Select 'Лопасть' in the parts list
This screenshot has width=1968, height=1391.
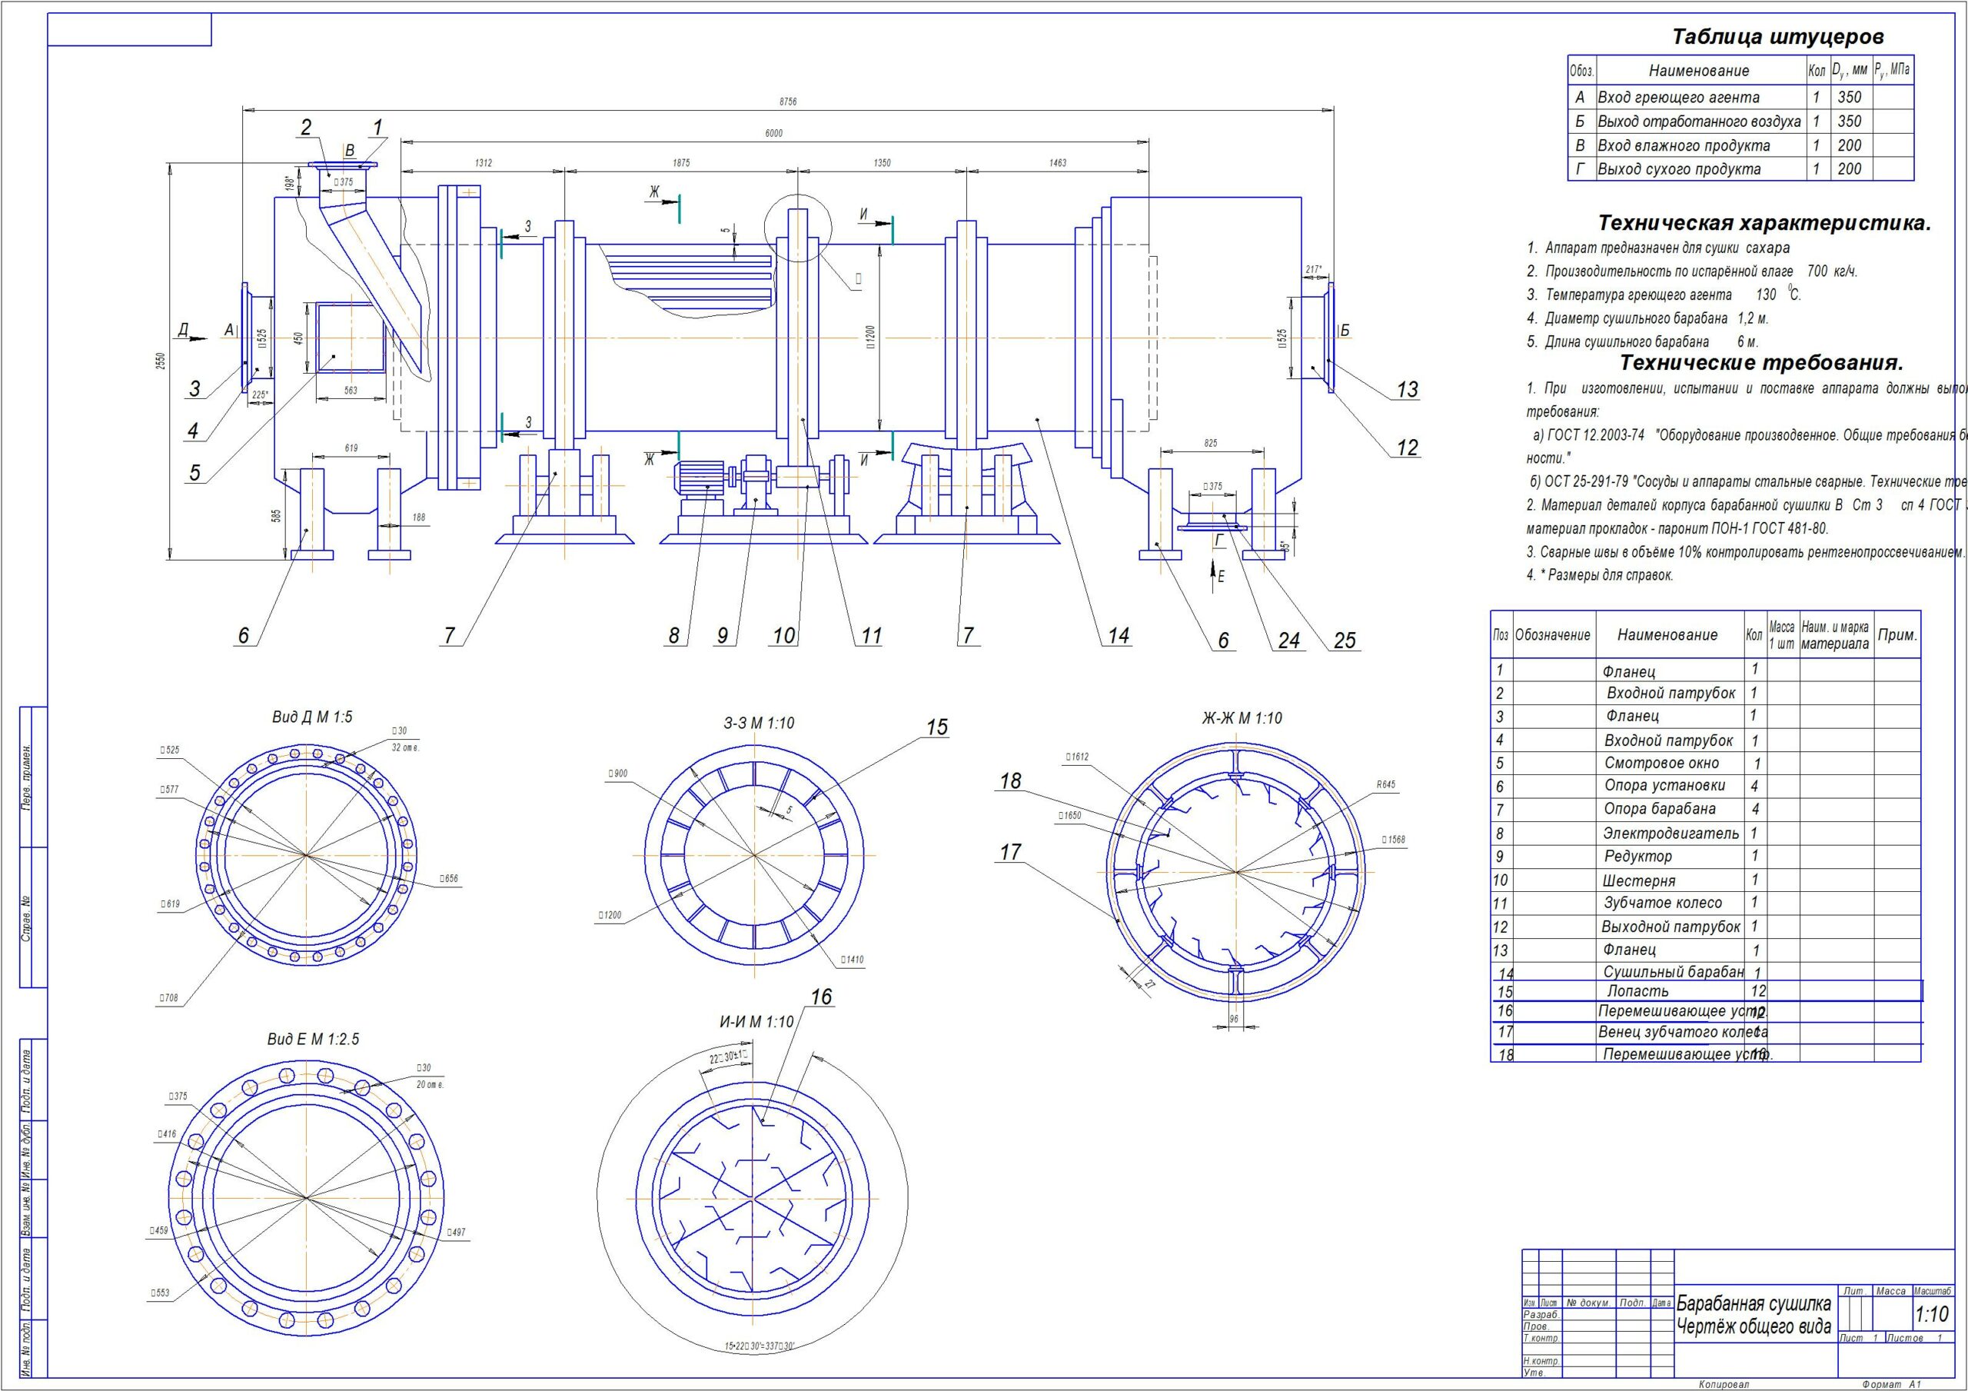1638,990
